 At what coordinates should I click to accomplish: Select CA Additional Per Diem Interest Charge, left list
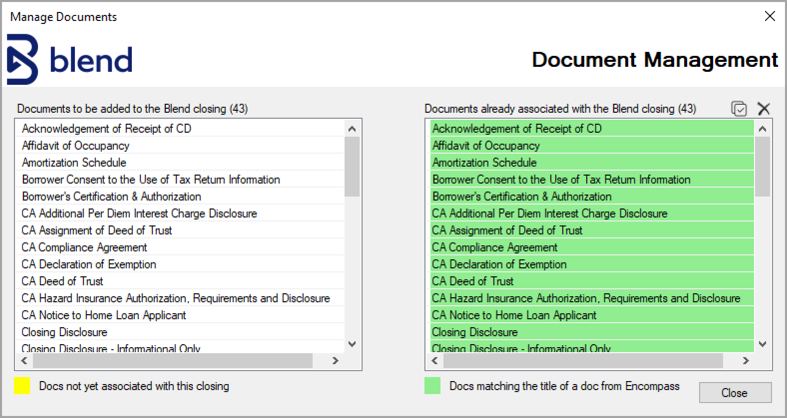180,213
